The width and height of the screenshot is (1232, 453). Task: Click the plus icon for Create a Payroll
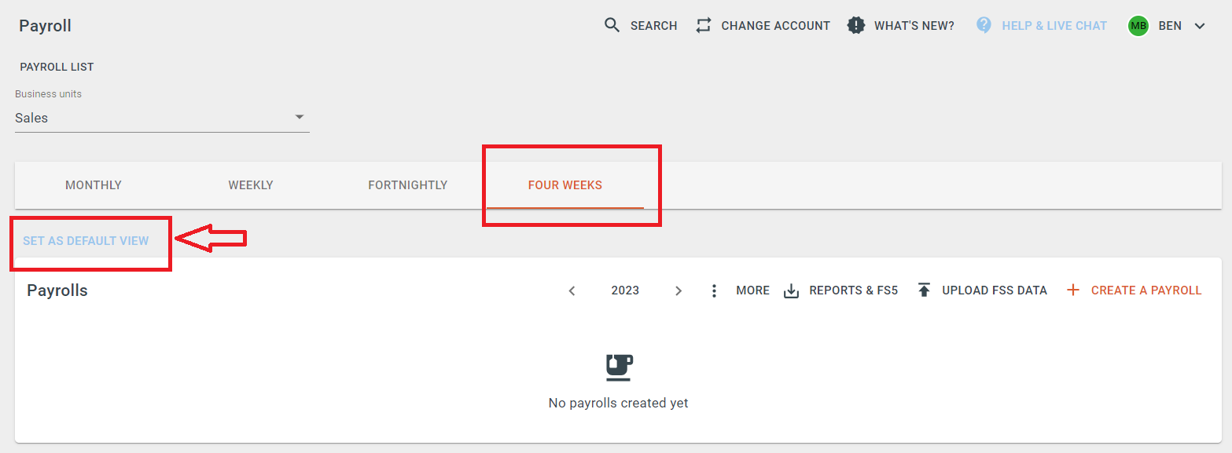click(x=1073, y=290)
